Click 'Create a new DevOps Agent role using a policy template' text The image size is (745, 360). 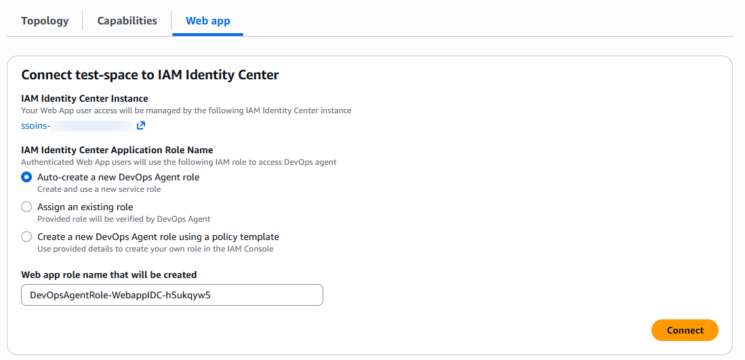[158, 237]
